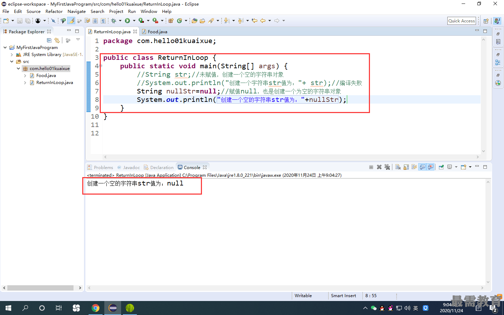This screenshot has height=315, width=504.
Task: Click the Open Task folder icon
Action: coord(202,21)
